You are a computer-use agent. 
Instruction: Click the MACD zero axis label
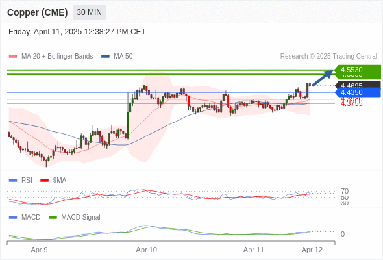[x=343, y=234]
